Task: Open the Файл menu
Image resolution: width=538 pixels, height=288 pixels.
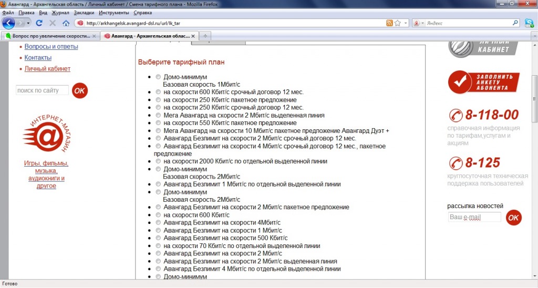Action: pos(8,13)
